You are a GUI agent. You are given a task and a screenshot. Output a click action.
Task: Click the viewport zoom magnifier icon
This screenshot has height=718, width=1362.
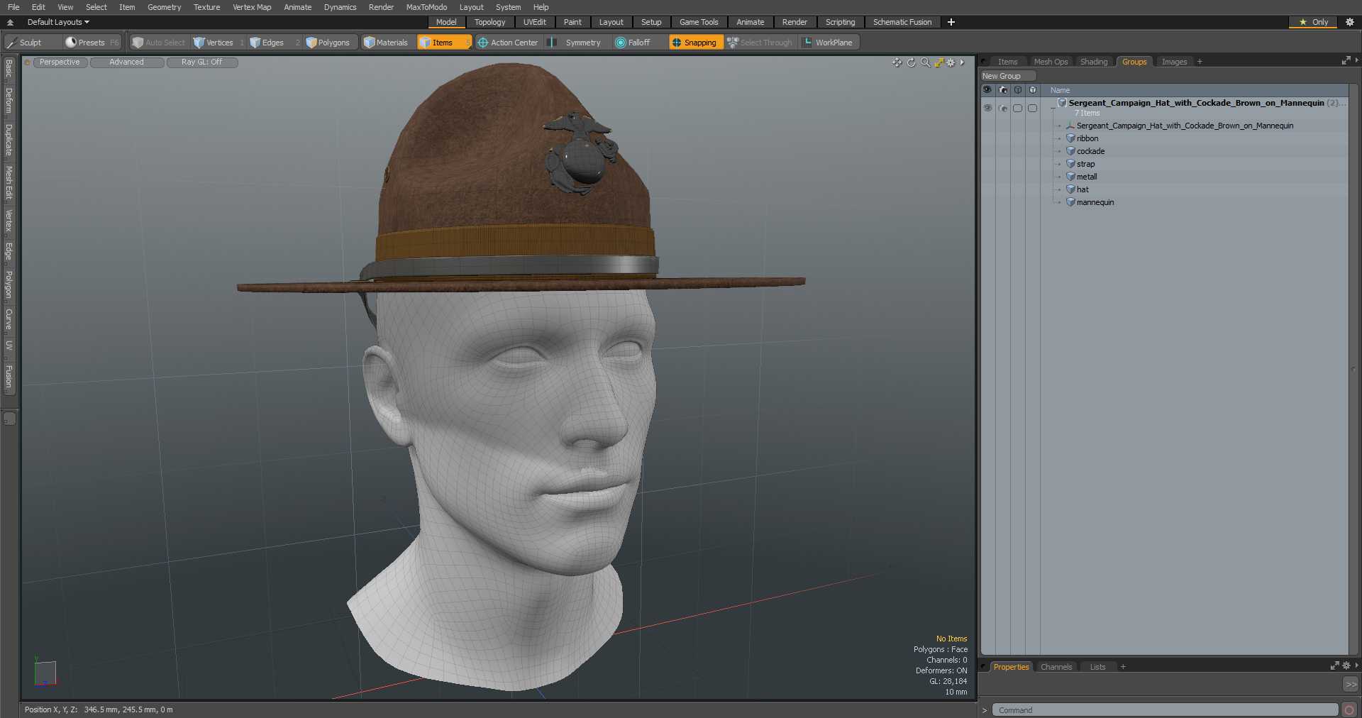[925, 62]
